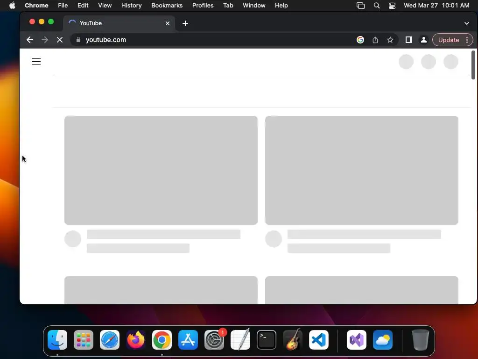
Task: Click the Chrome icon in the Dock
Action: (162, 340)
